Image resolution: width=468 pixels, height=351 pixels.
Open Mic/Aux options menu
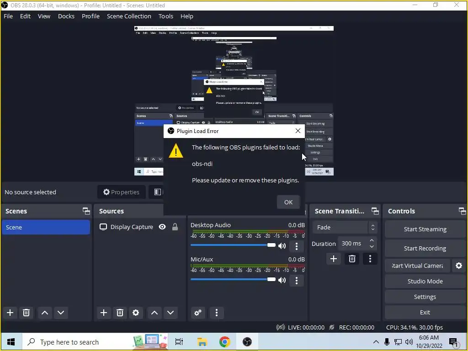tap(296, 280)
